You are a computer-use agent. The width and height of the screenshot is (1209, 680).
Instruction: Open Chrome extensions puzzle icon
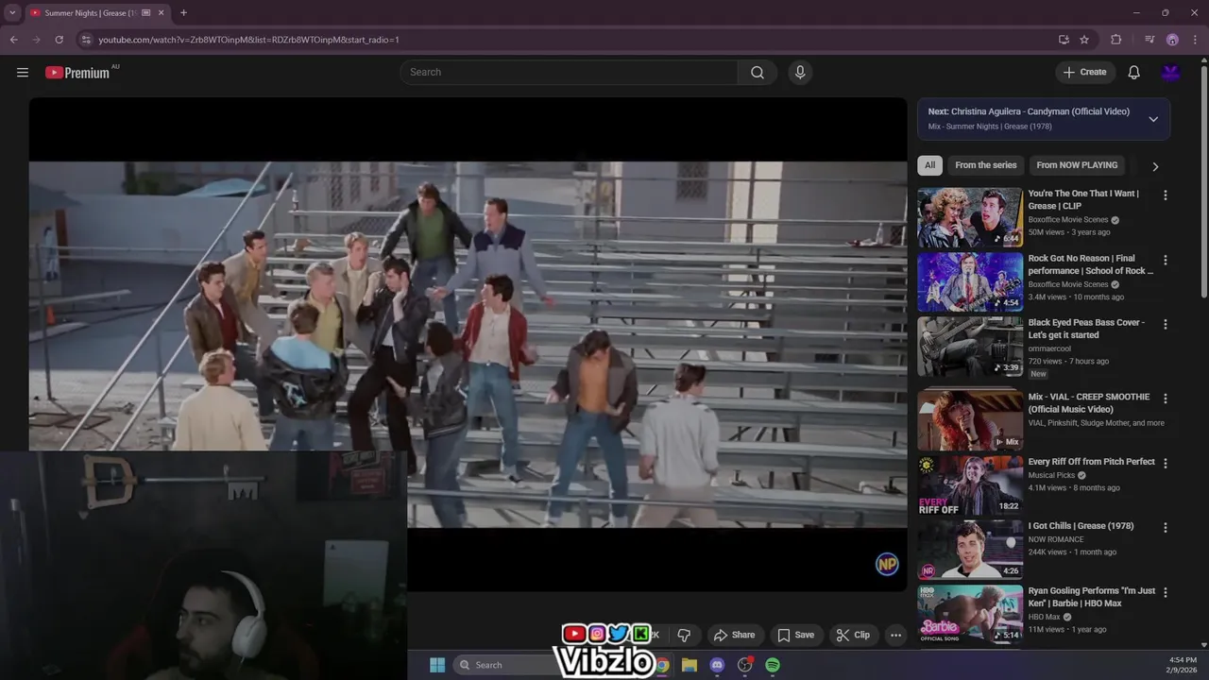pyautogui.click(x=1116, y=40)
